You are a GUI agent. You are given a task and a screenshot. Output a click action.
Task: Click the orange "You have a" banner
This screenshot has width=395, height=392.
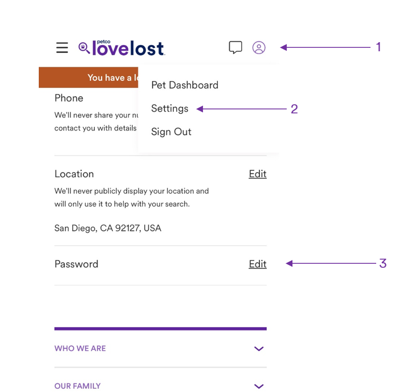click(x=88, y=77)
